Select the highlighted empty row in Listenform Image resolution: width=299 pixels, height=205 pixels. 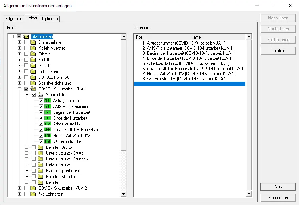(x=189, y=84)
